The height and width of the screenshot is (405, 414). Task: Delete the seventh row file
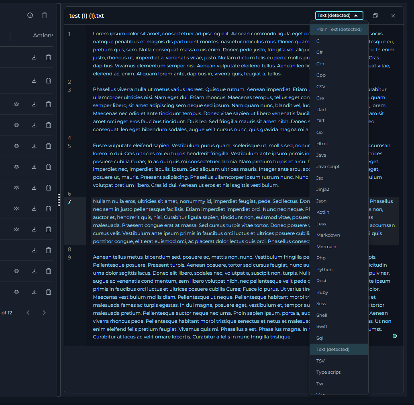coord(49,188)
